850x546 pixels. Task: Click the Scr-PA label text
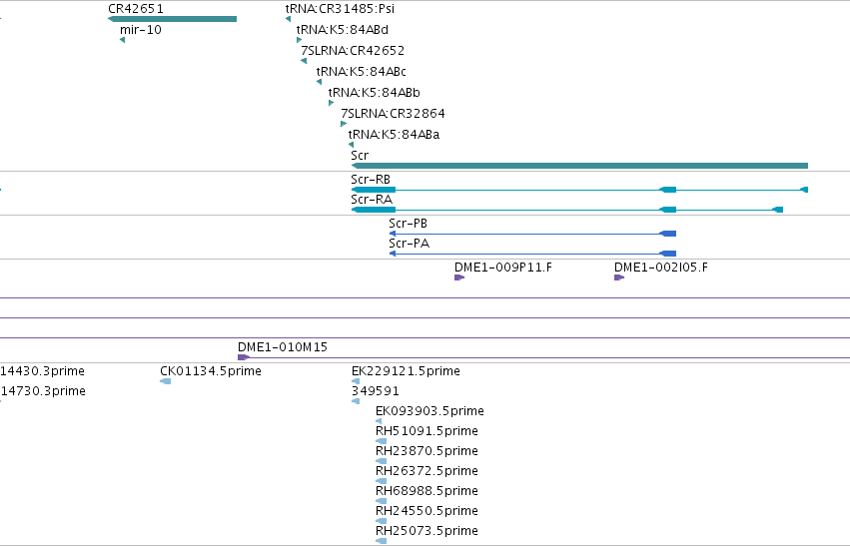click(x=409, y=244)
